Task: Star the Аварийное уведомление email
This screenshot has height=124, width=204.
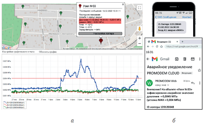Action: (x=199, y=71)
